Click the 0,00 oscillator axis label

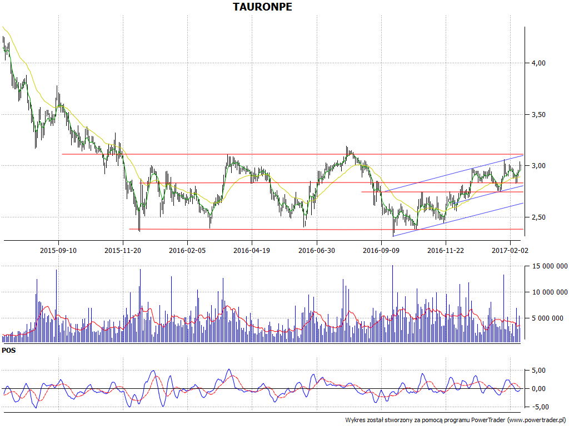coord(538,389)
